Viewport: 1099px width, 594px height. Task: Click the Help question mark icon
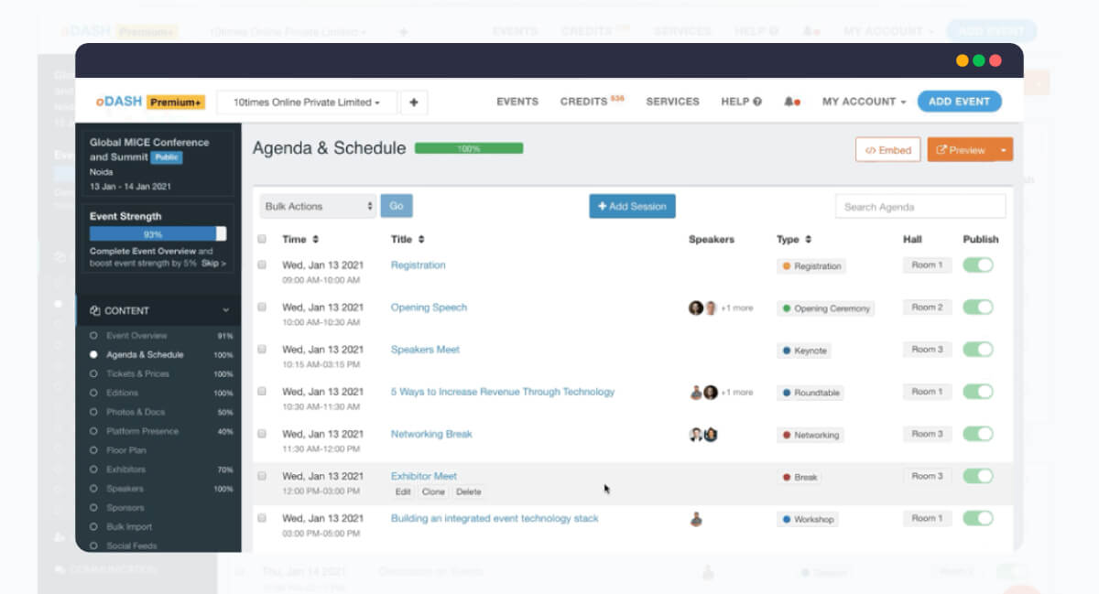pyautogui.click(x=757, y=102)
